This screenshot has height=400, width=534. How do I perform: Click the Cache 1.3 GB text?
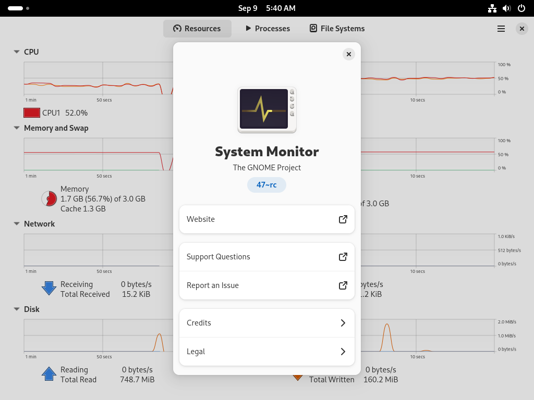pyautogui.click(x=83, y=209)
